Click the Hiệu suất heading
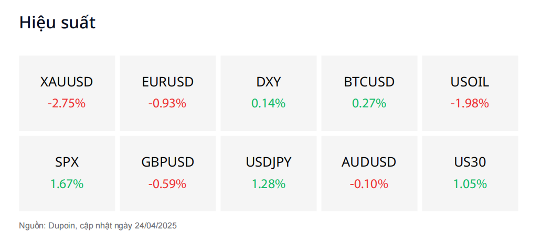 coord(57,23)
